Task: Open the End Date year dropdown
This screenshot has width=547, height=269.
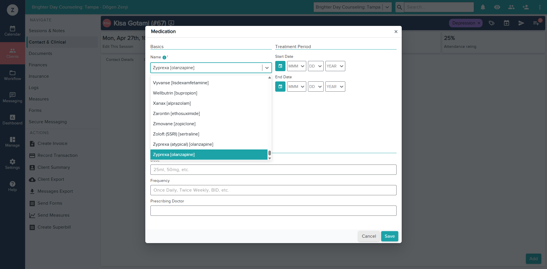Action: coord(335,87)
